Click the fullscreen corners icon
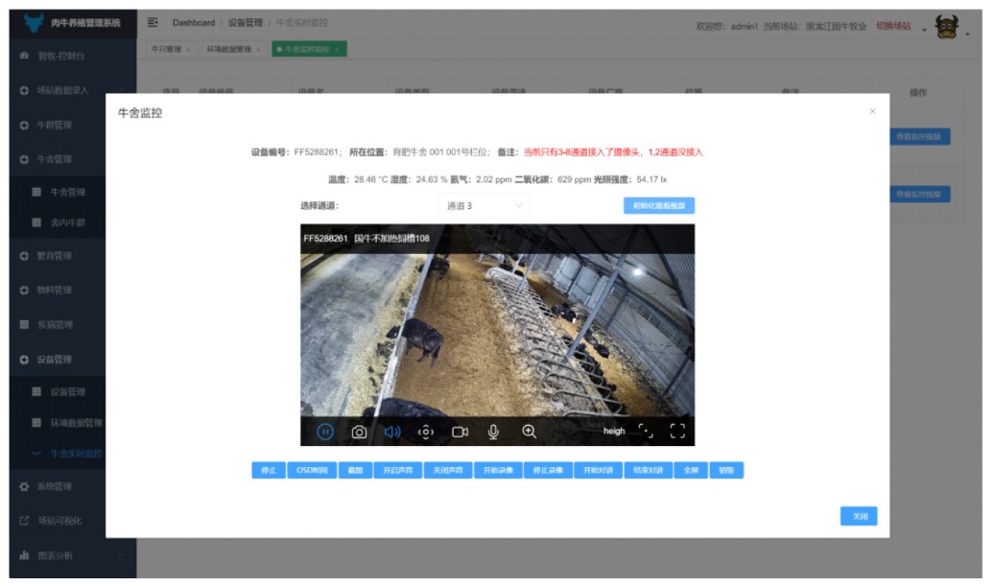 pos(678,432)
